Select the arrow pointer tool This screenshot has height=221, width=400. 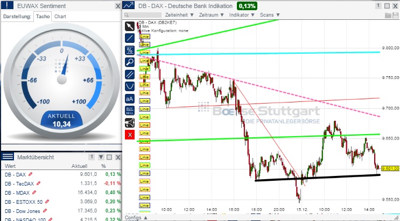click(130, 26)
